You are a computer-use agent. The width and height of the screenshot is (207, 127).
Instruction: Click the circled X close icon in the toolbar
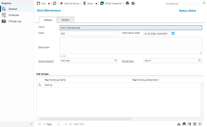pos(133,3)
